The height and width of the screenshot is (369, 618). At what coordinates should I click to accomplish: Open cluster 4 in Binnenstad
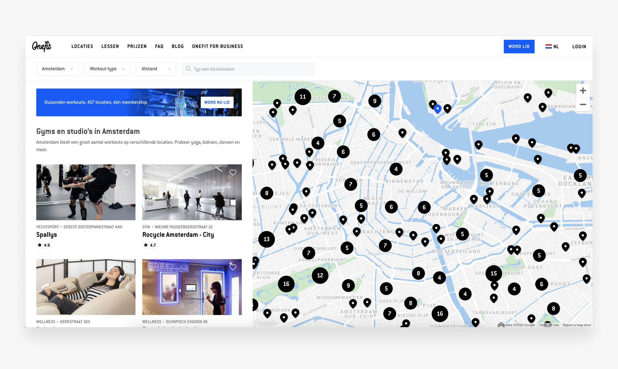coord(396,169)
